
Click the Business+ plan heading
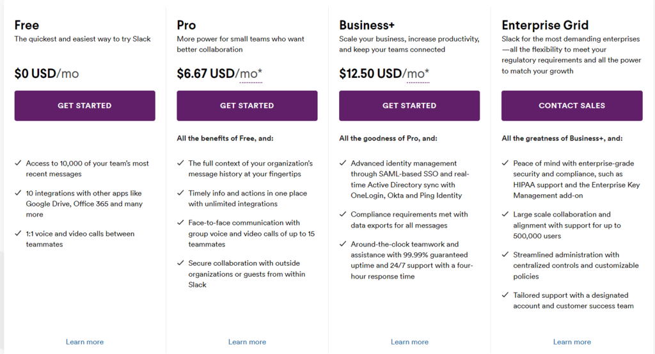[367, 26]
